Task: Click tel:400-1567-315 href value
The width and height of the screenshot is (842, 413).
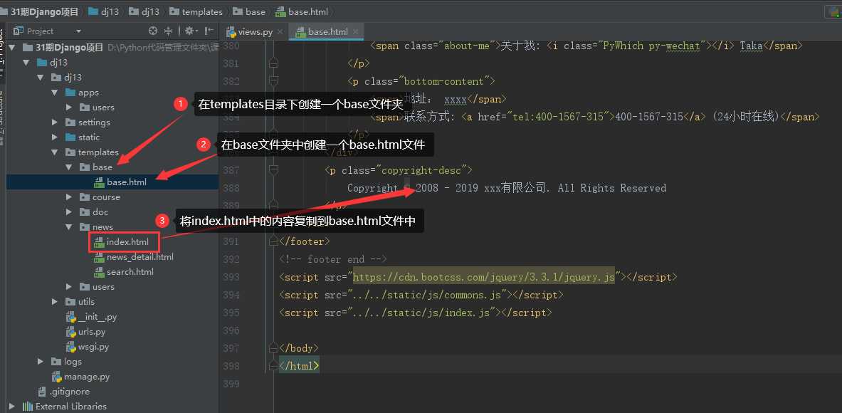Action: [558, 117]
